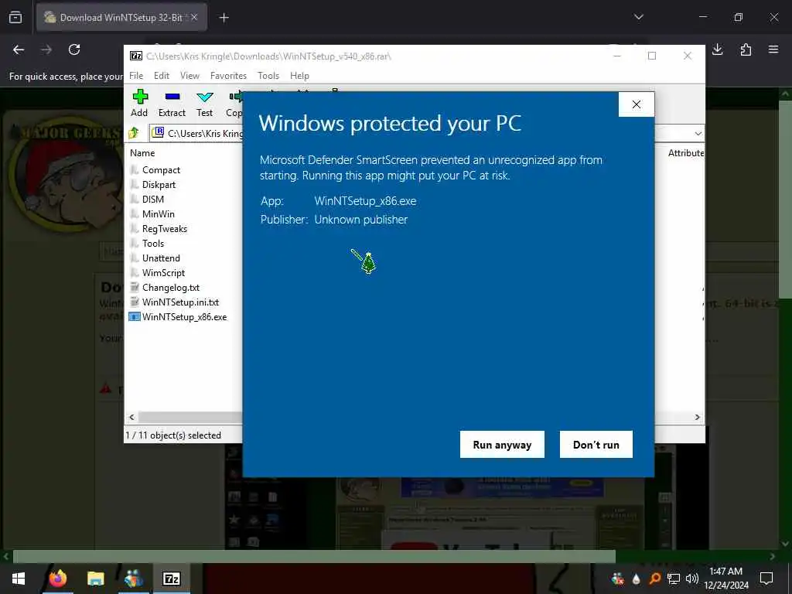Click the browser Back arrow

click(x=19, y=49)
